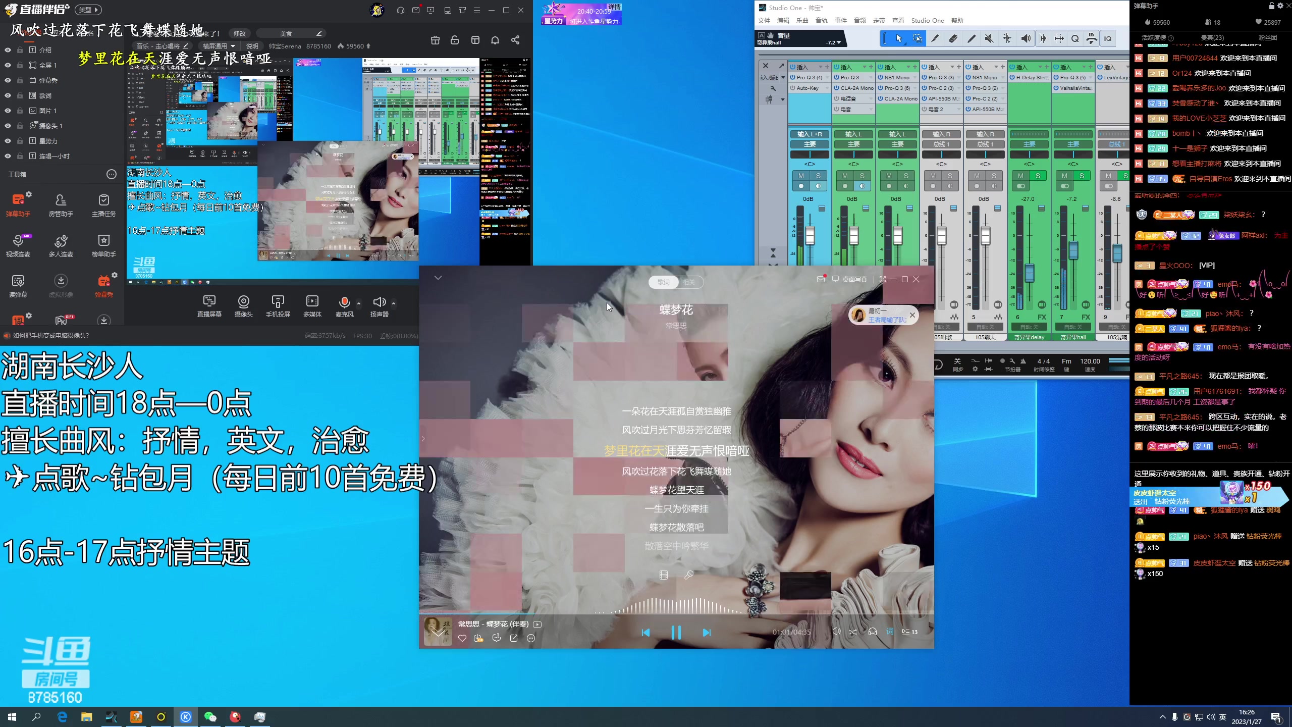This screenshot has width=1292, height=727.
Task: Click the Quantize Q icon in Studio One
Action: click(x=1075, y=38)
